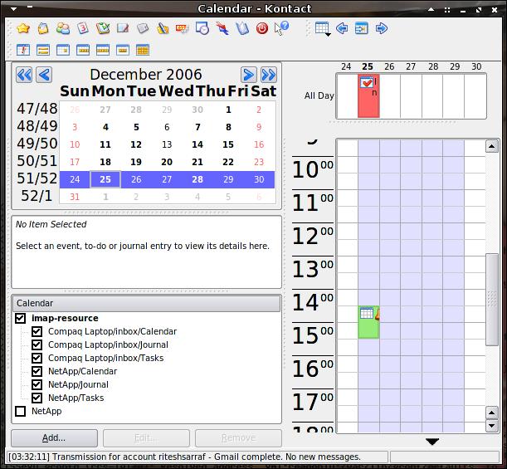Uncheck Compaq Laptop/inbox/Tasks checkbox

(x=37, y=358)
